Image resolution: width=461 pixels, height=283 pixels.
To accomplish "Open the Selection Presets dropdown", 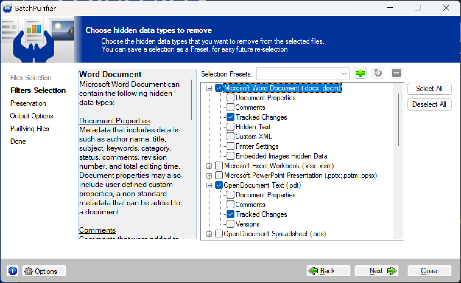I will (303, 74).
